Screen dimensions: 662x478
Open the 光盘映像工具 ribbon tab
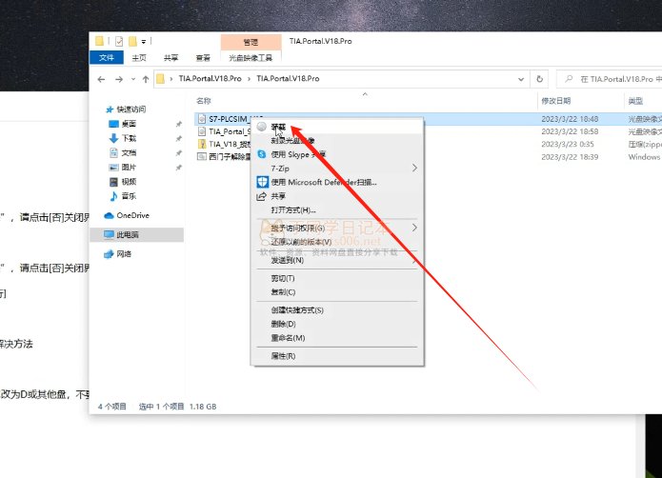click(251, 58)
